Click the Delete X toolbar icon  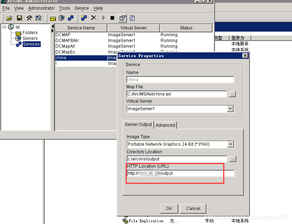click(94, 18)
